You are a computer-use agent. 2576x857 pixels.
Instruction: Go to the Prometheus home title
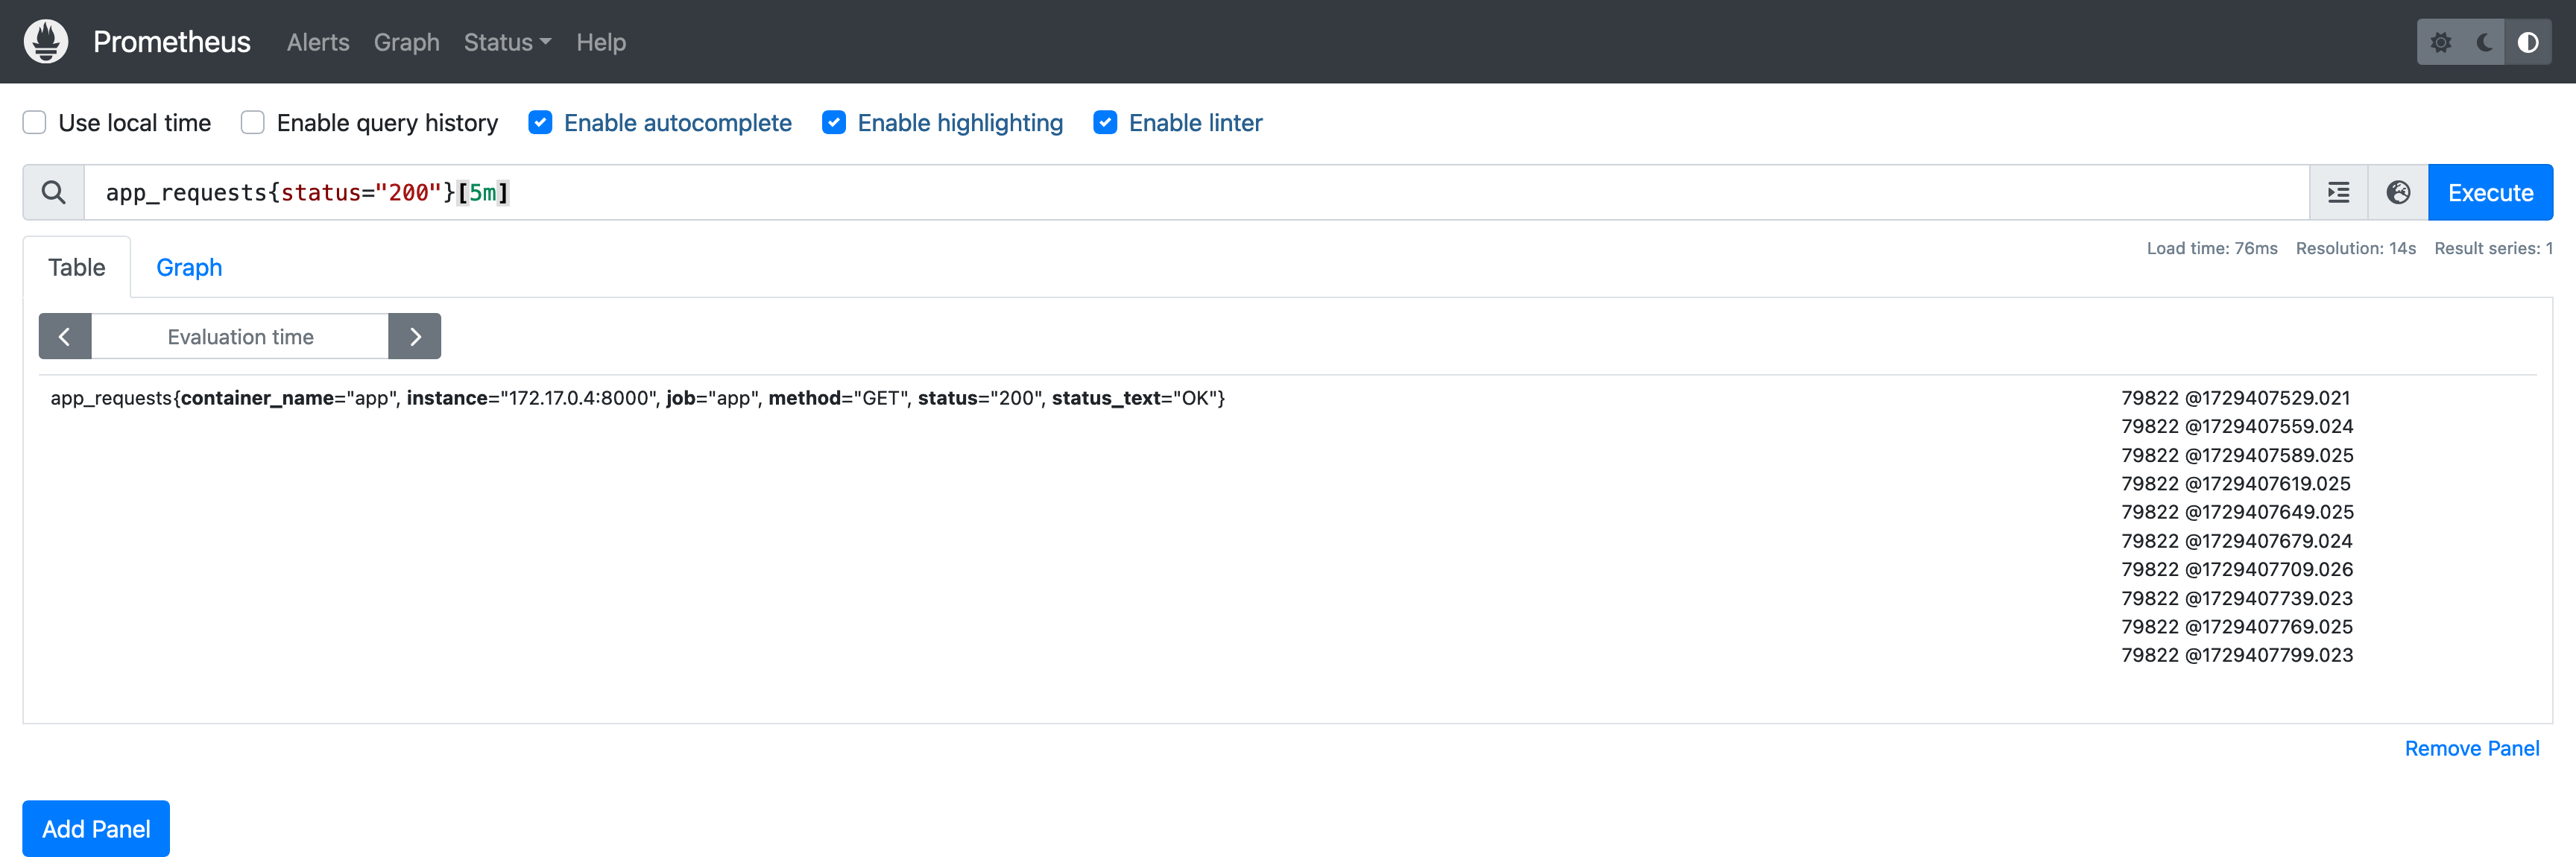172,42
